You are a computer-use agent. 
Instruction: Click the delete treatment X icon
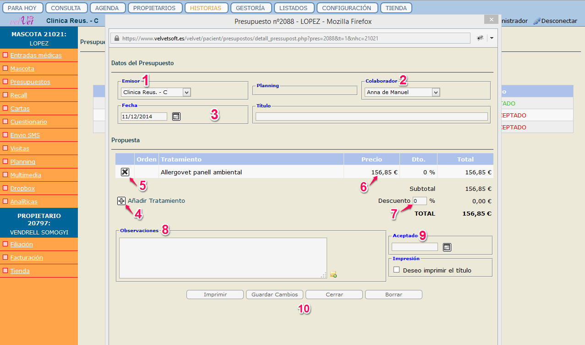point(125,172)
